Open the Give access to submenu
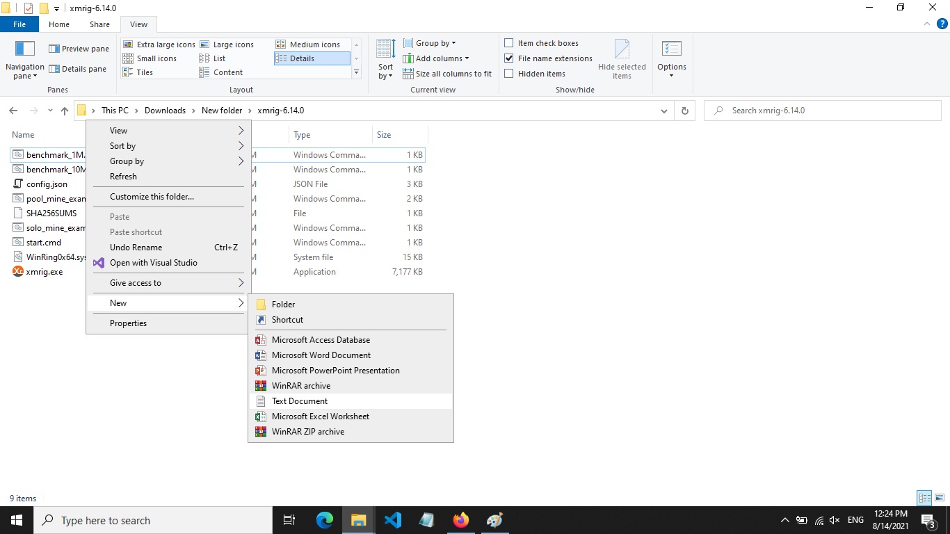This screenshot has height=534, width=950. click(168, 283)
